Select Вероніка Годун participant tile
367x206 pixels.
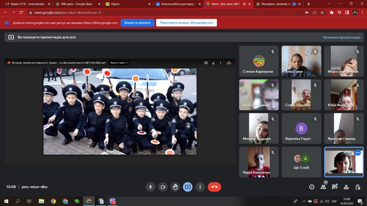tap(301, 128)
